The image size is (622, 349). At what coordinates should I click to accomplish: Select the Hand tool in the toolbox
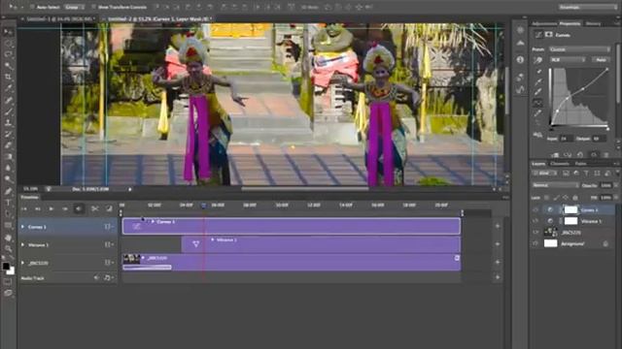click(8, 237)
